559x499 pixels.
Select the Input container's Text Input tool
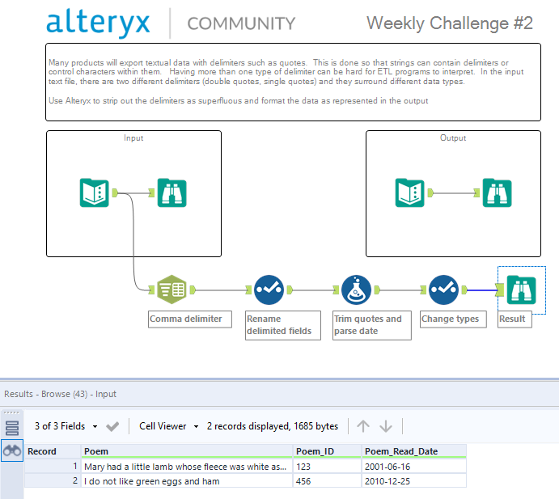(x=94, y=192)
